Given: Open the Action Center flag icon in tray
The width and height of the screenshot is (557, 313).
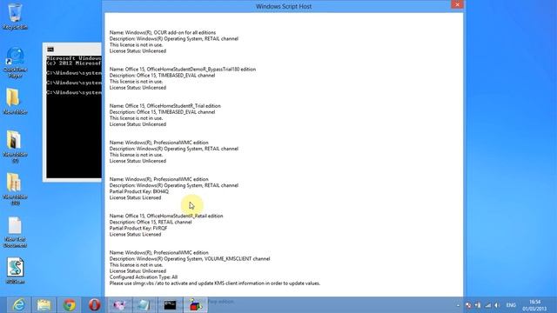Looking at the screenshot, I should pyautogui.click(x=468, y=305).
